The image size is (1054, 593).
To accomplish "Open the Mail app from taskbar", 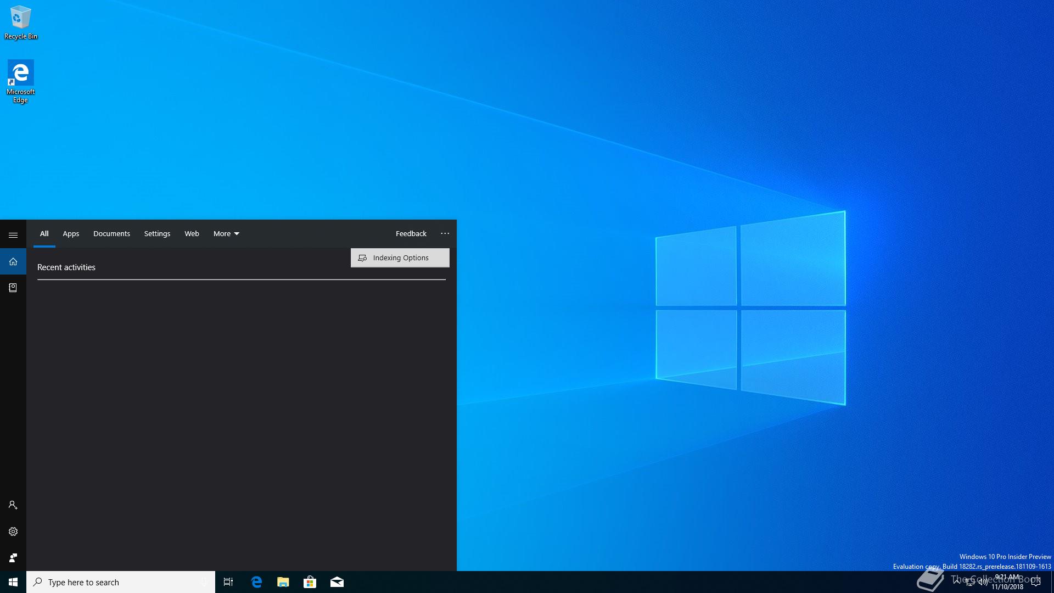I will pos(337,582).
